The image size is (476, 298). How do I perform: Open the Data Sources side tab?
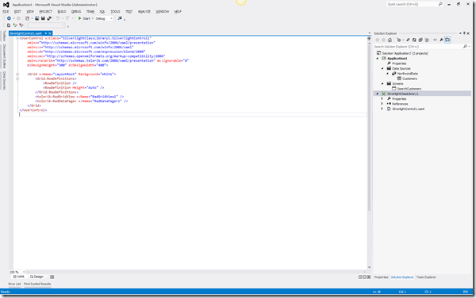coord(4,81)
